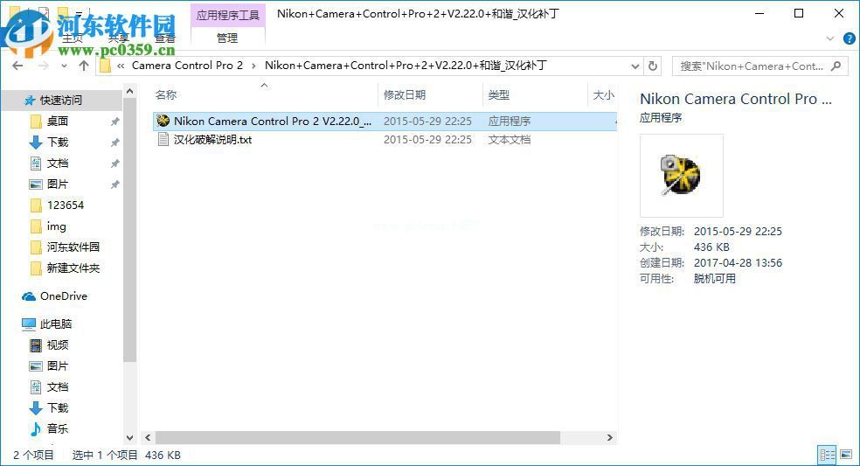This screenshot has height=466, width=860.
Task: Go back with the back arrow
Action: click(17, 66)
